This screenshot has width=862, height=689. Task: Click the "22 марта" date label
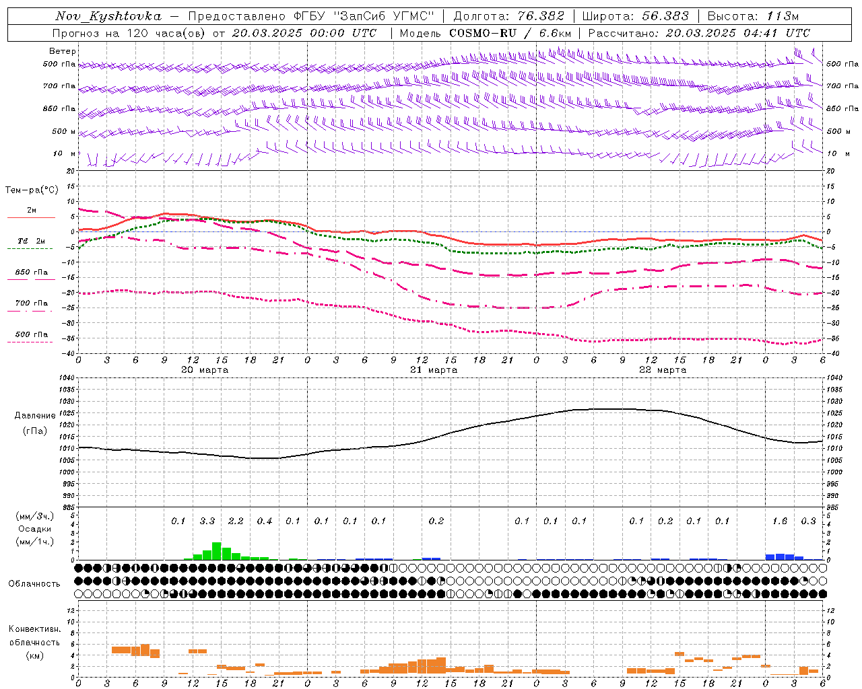[x=663, y=369]
